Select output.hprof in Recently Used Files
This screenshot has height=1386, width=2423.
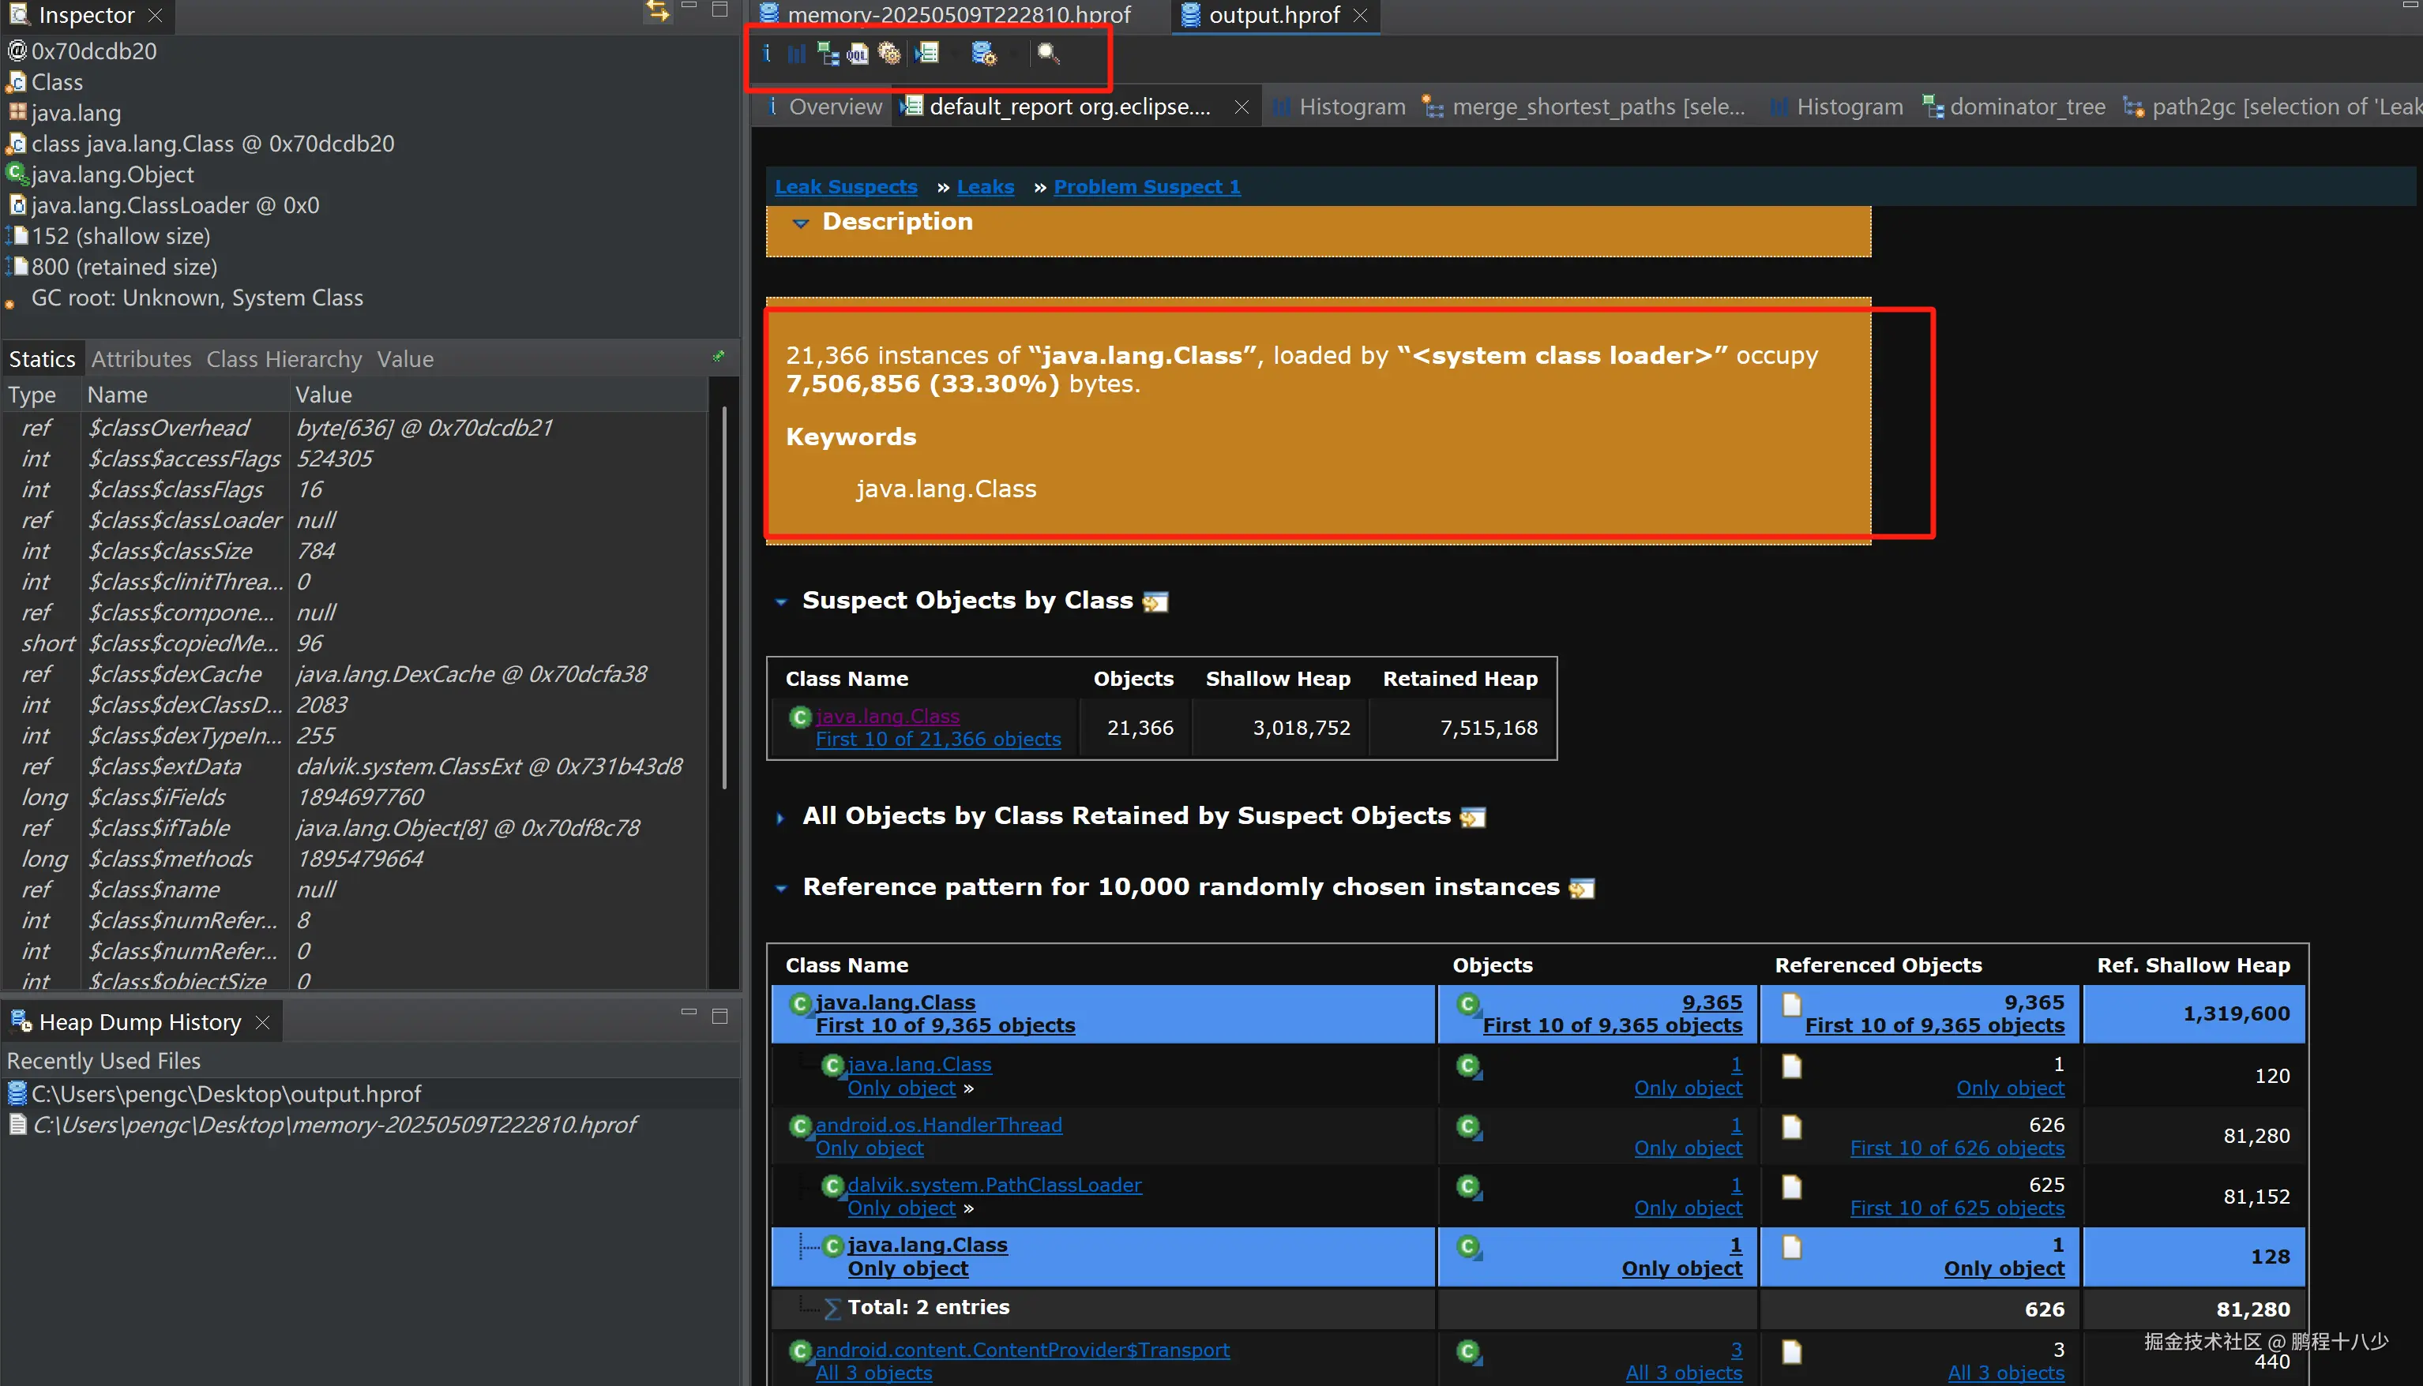(226, 1094)
